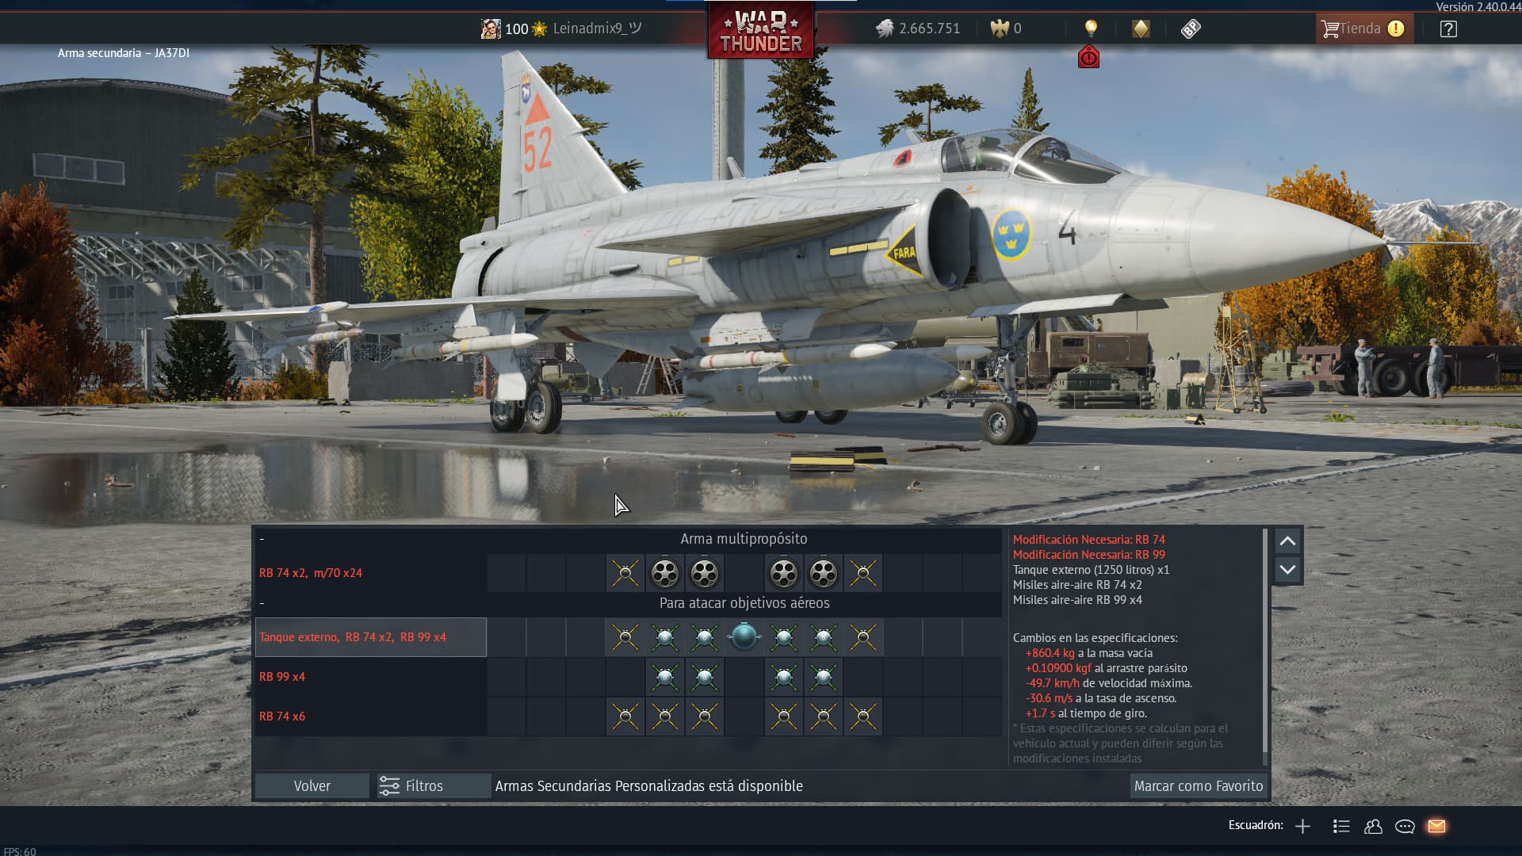
Task: Select the RB 99 x4 preset
Action: (x=370, y=677)
